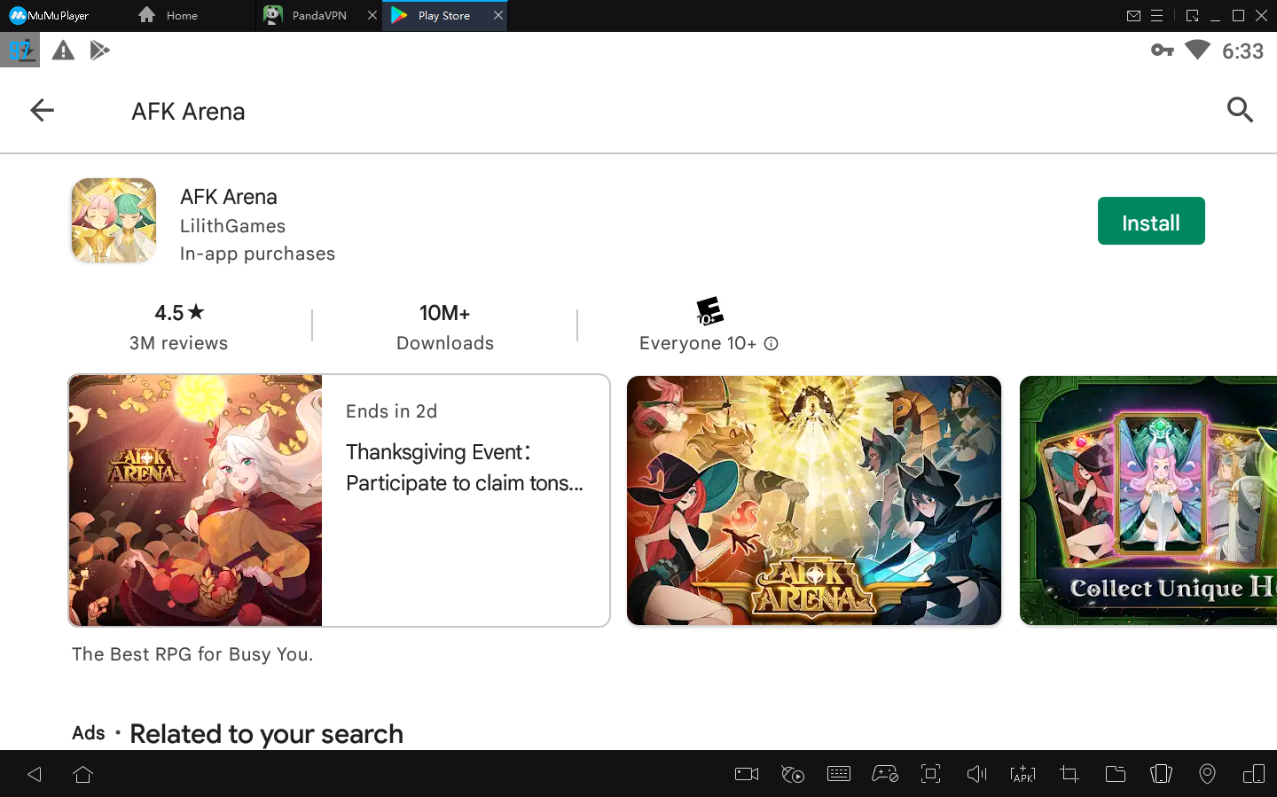Go back with the navigation arrow
1277x797 pixels.
coord(42,110)
